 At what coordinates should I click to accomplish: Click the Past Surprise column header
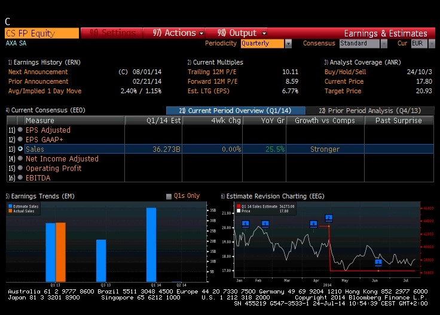point(399,121)
